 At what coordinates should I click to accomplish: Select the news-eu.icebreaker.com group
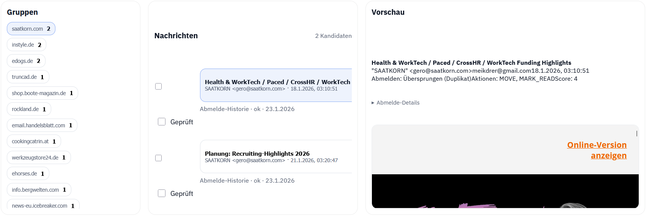(x=43, y=205)
